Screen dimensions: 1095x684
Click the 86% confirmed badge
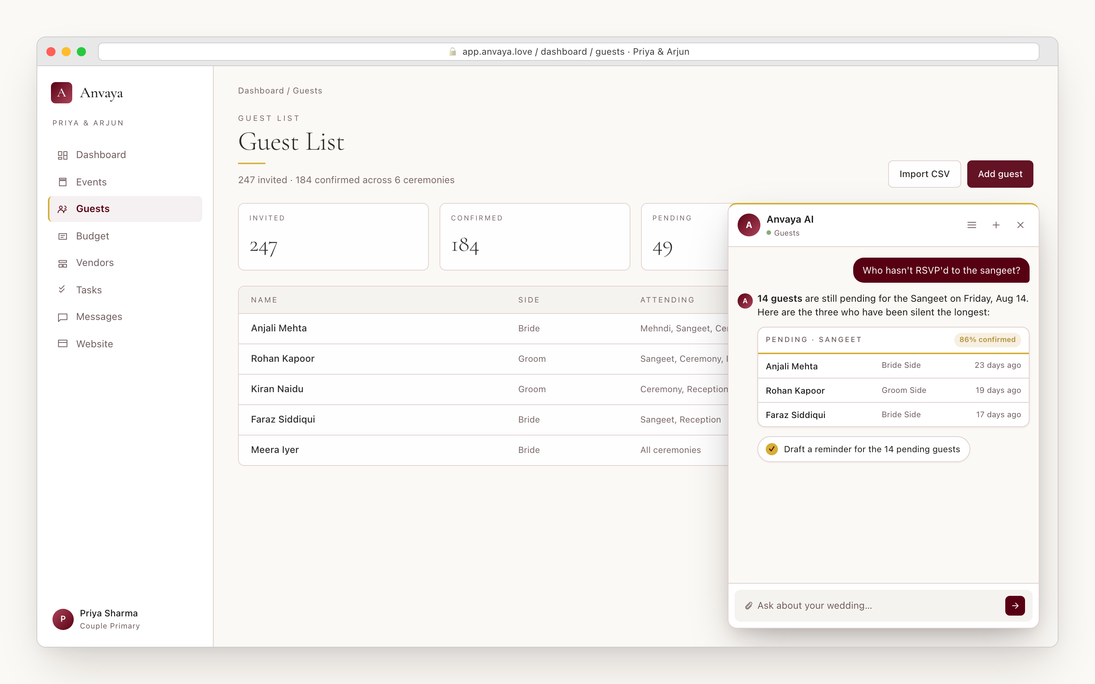point(987,339)
